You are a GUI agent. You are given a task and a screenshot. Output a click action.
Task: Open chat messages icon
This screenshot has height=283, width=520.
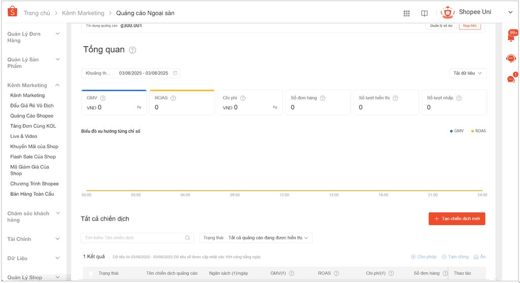[x=511, y=79]
